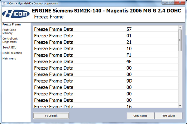Maximize the HiCom window
Screen dimensions: 187x124
(x=171, y=2)
